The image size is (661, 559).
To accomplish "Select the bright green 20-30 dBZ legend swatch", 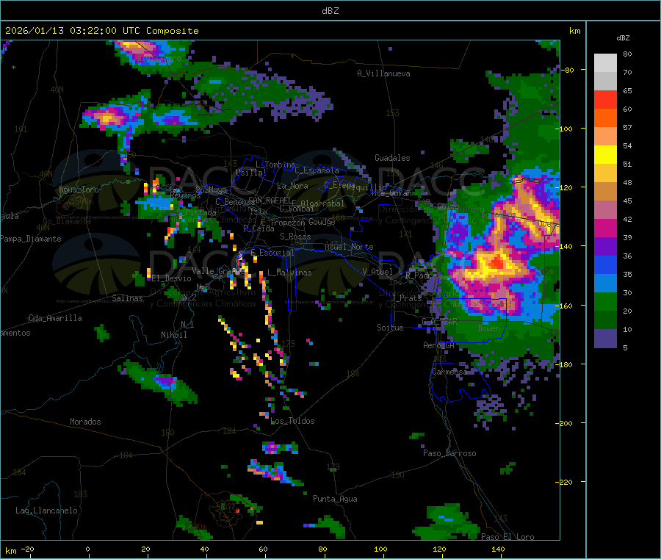I will [605, 301].
